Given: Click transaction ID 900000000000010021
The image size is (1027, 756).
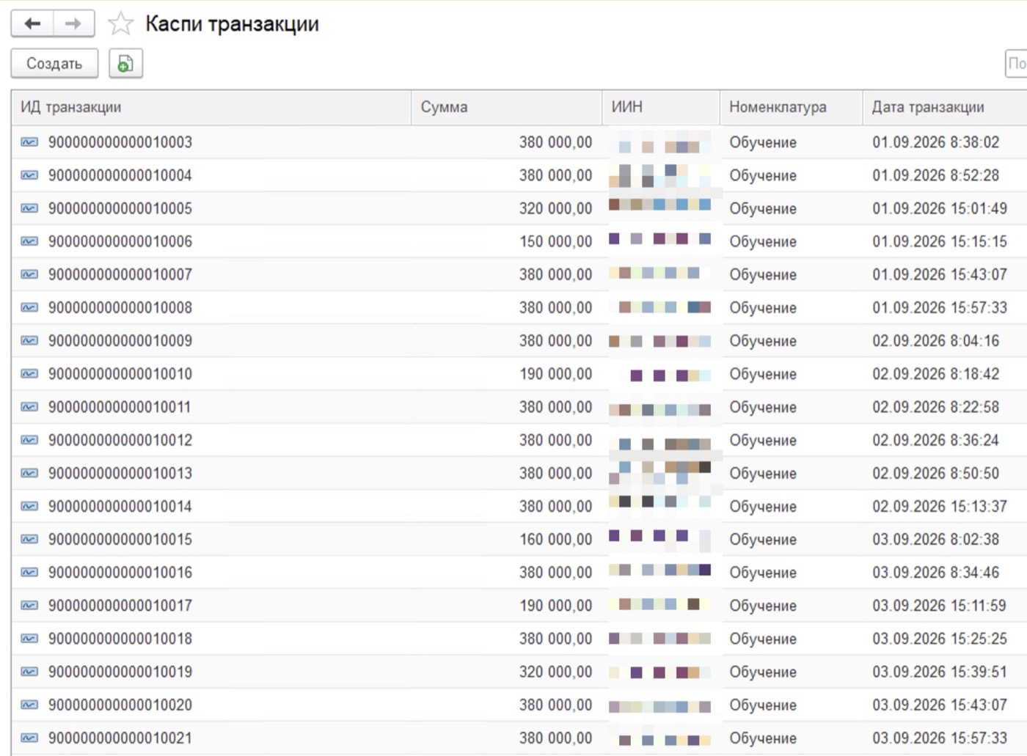Looking at the screenshot, I should coord(120,738).
